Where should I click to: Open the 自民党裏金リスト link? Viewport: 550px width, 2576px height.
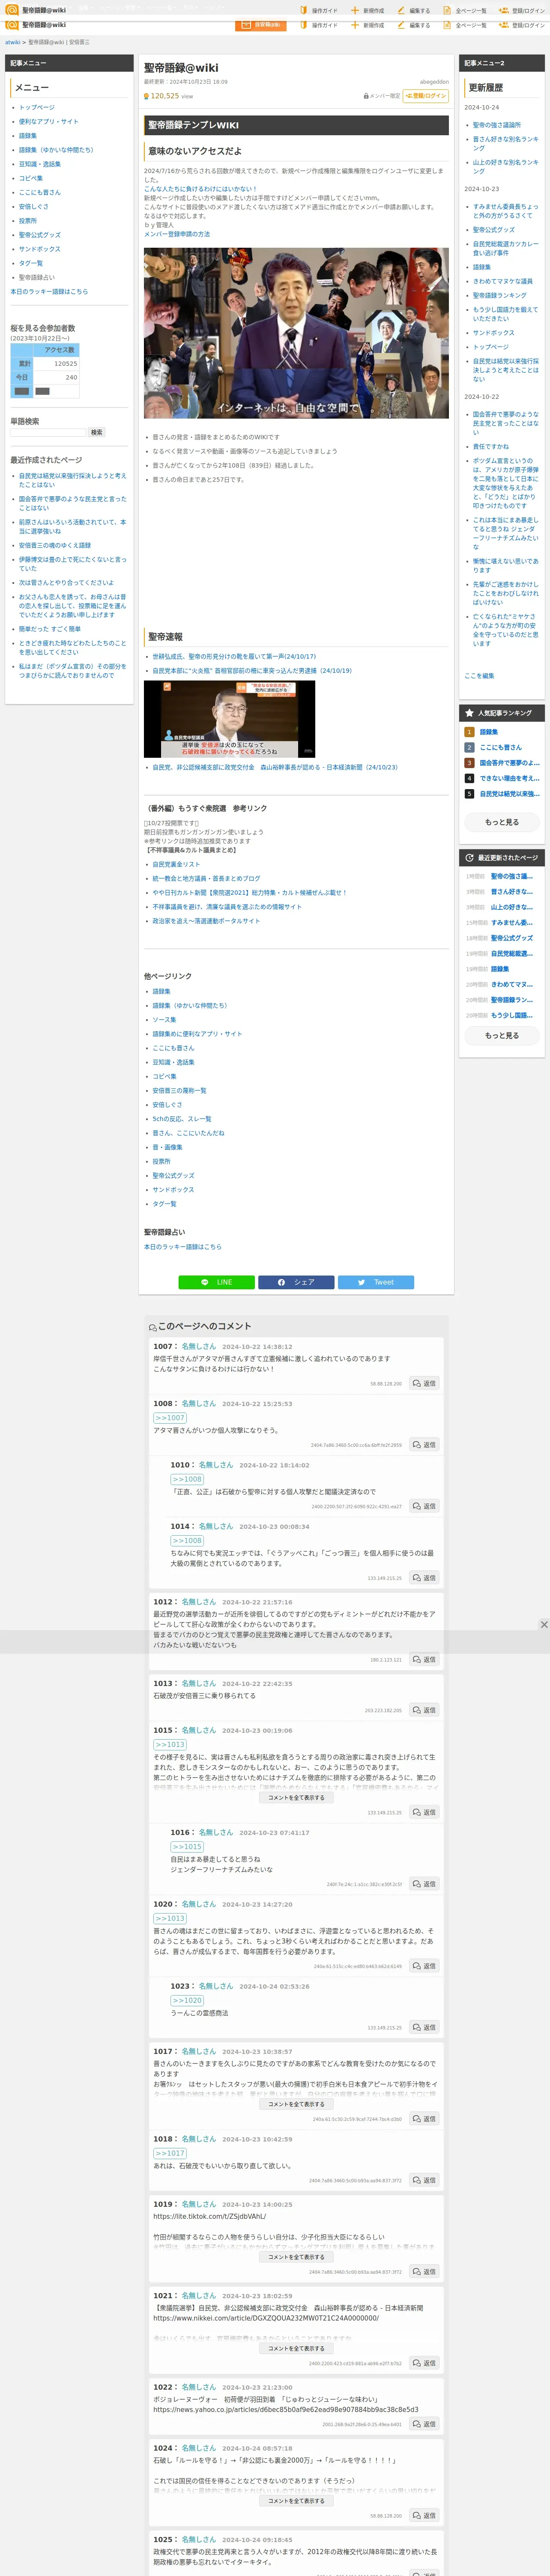pyautogui.click(x=176, y=864)
